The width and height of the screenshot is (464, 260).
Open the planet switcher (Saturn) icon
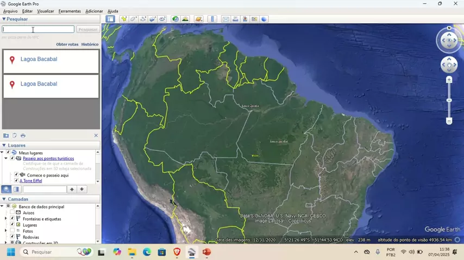[198, 19]
